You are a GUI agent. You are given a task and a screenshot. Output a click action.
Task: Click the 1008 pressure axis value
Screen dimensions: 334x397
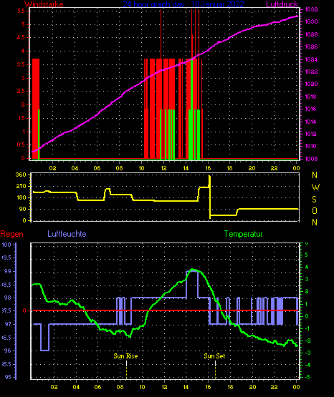pyautogui.click(x=311, y=159)
